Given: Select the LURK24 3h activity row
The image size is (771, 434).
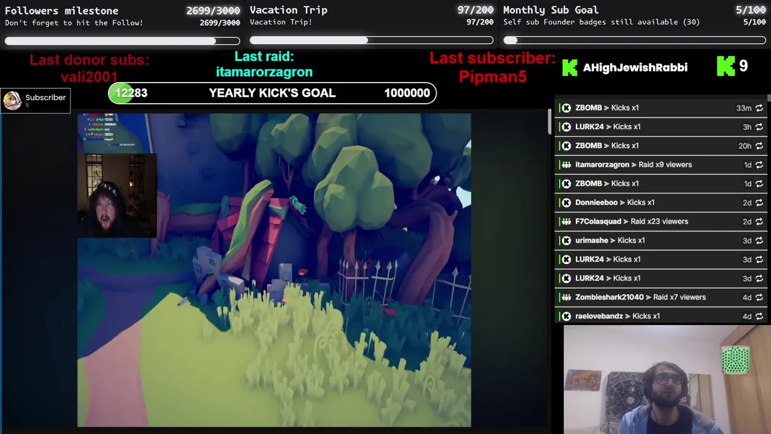Looking at the screenshot, I should pos(661,127).
